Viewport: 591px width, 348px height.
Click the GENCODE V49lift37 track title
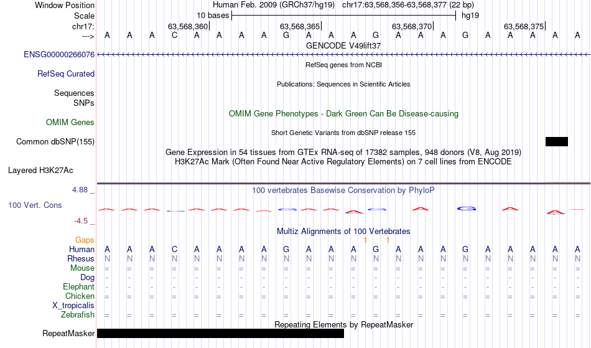click(343, 45)
